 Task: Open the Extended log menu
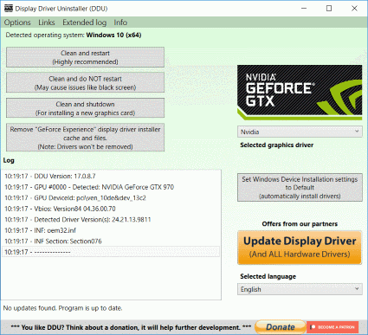pos(85,23)
